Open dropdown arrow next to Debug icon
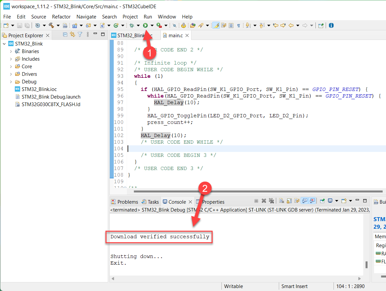The height and width of the screenshot is (291, 386). [138, 25]
